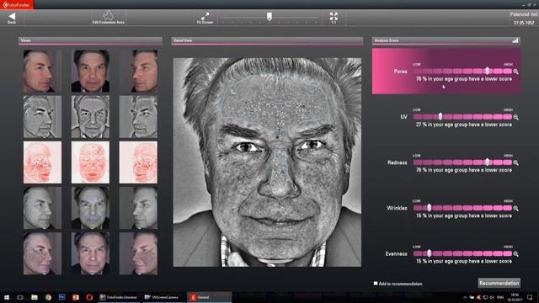Open Photoshop from the taskbar
The height and width of the screenshot is (303, 539).
[x=61, y=297]
